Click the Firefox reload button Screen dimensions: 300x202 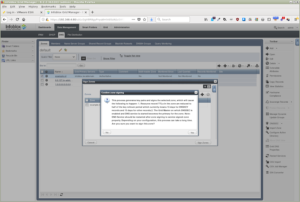[17, 19]
